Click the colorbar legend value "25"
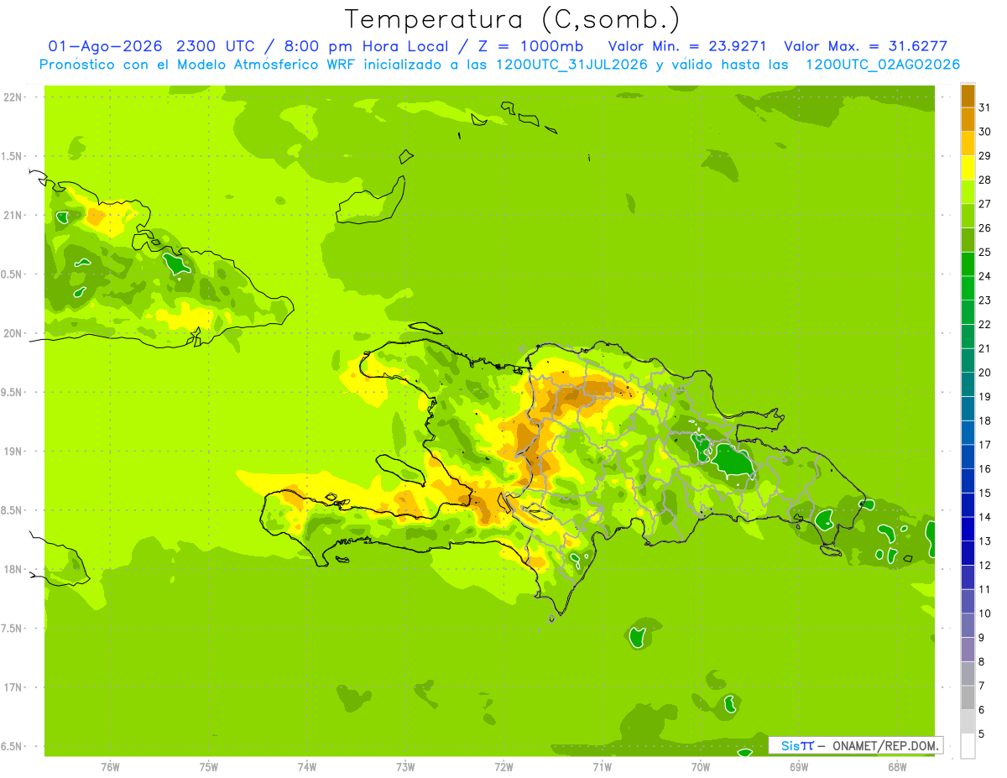The image size is (1007, 778). (985, 252)
